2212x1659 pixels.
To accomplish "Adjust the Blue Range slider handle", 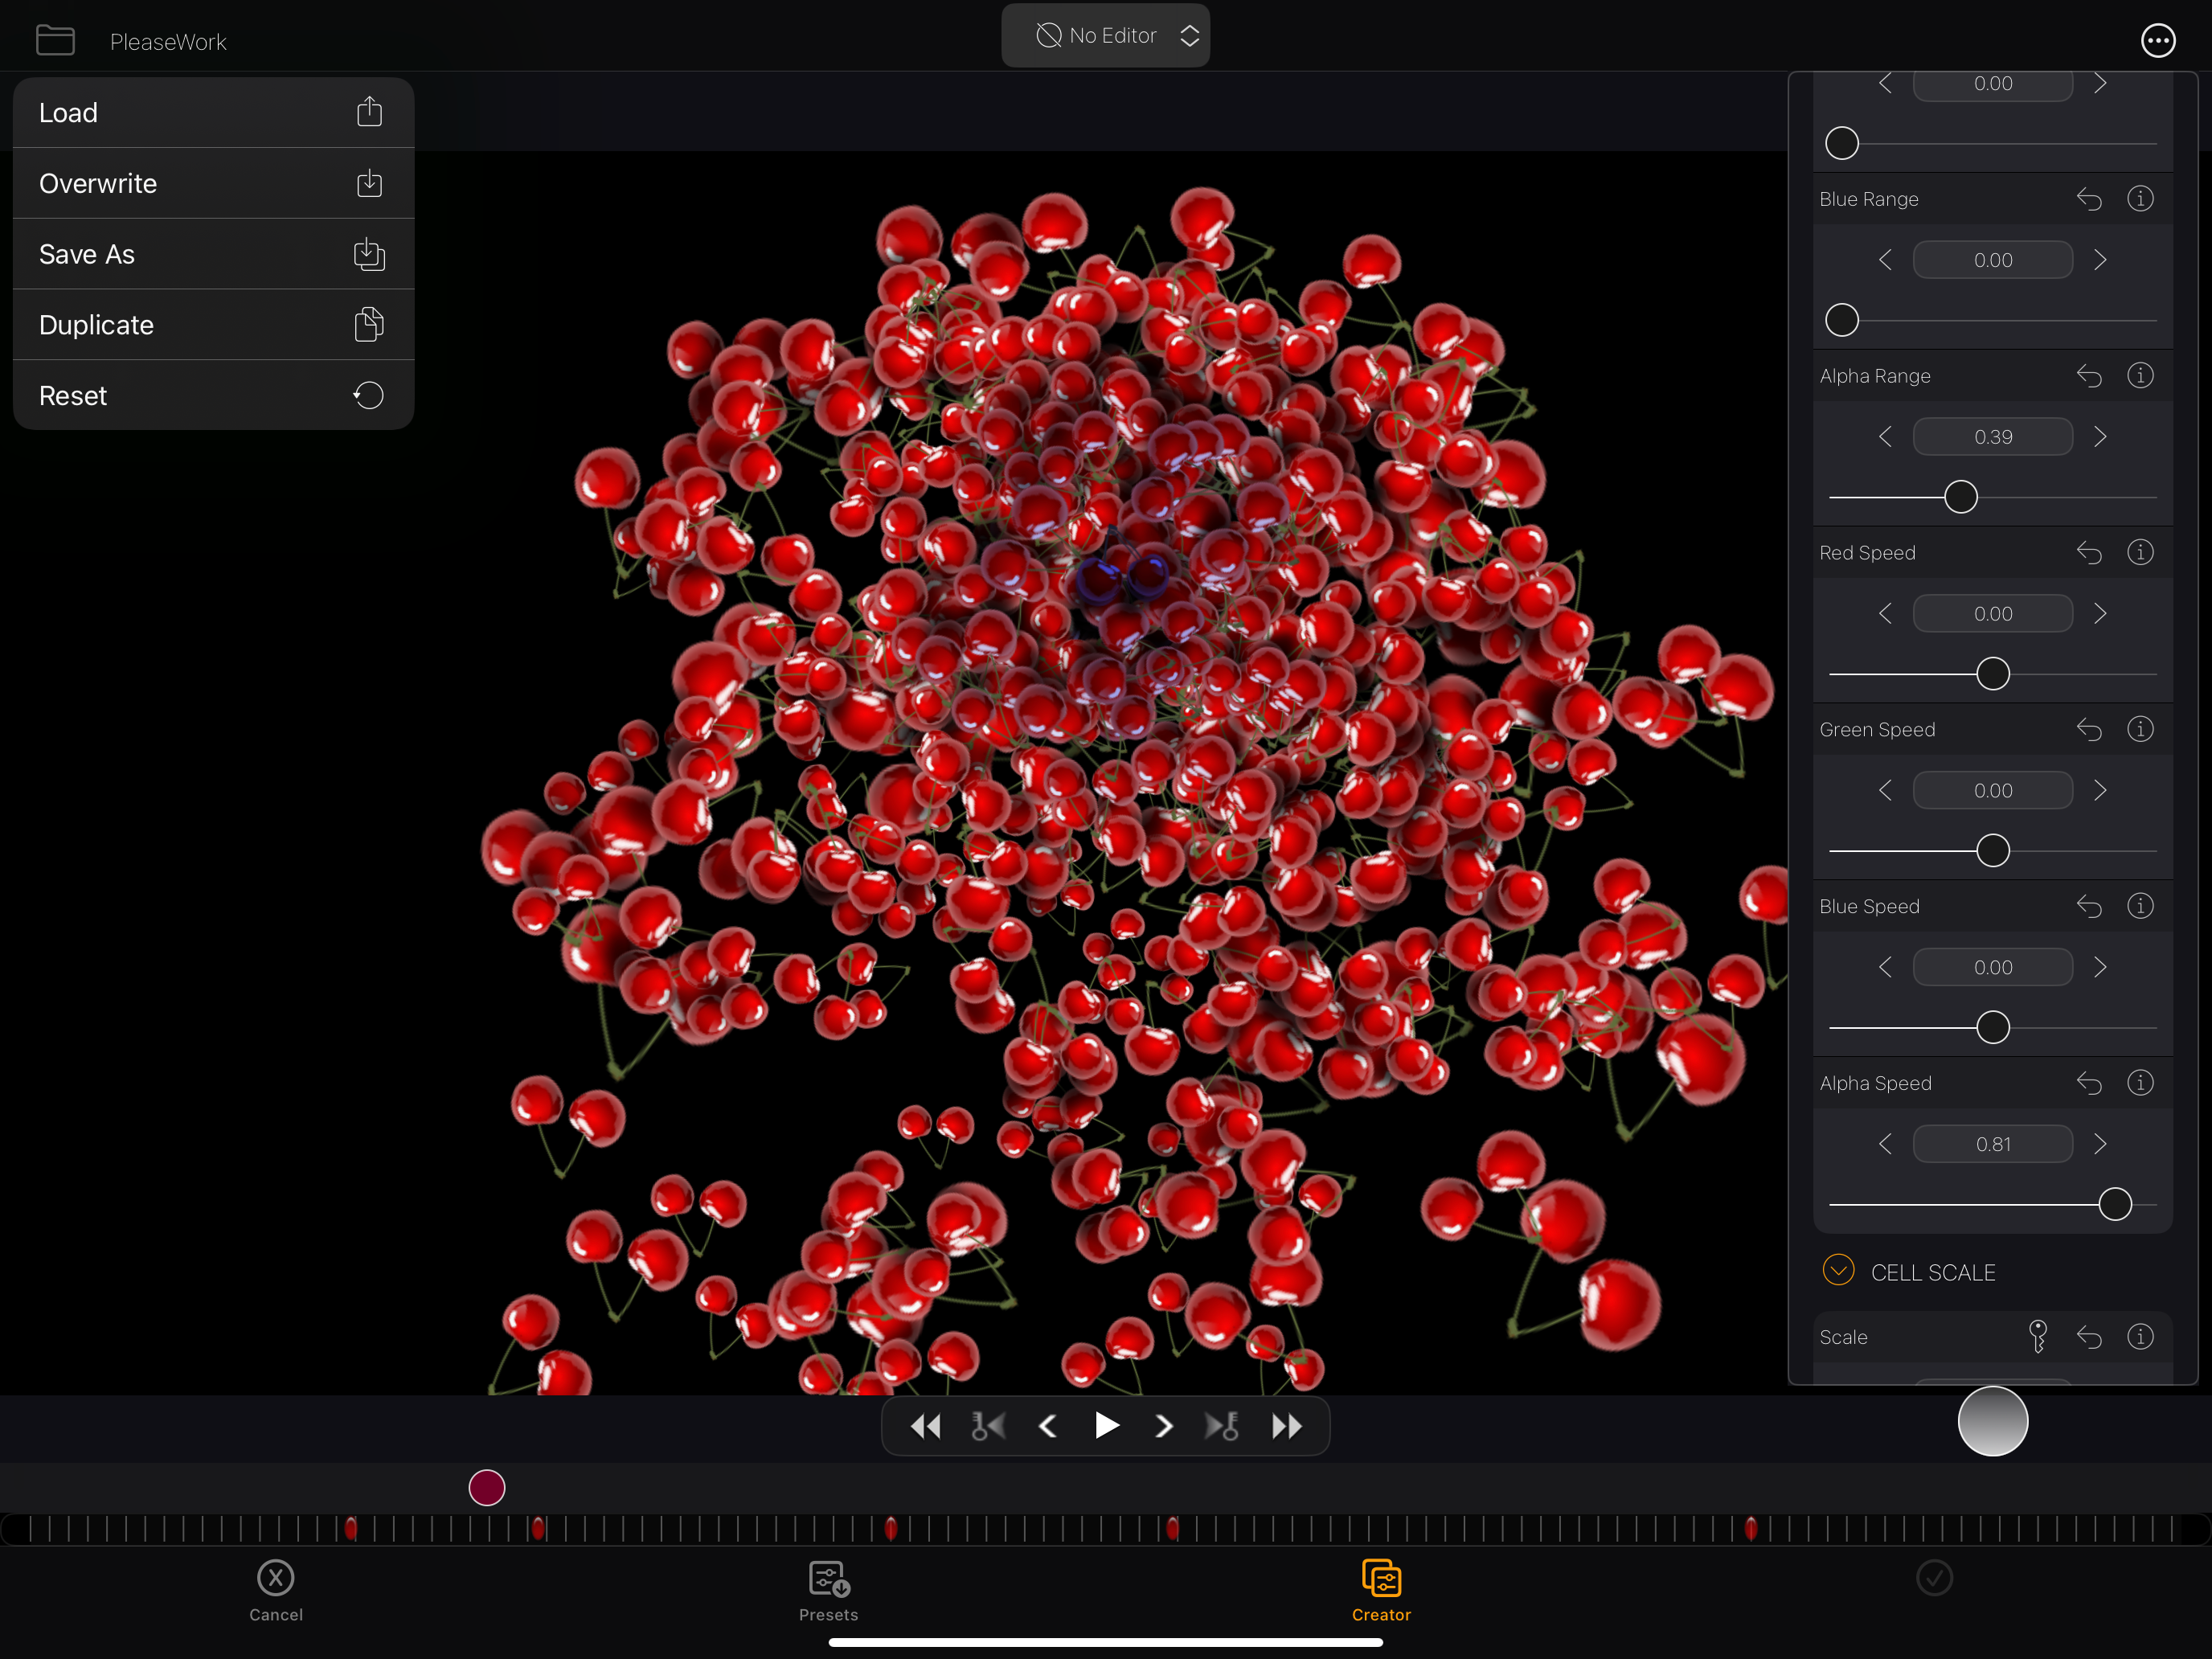I will [1842, 320].
